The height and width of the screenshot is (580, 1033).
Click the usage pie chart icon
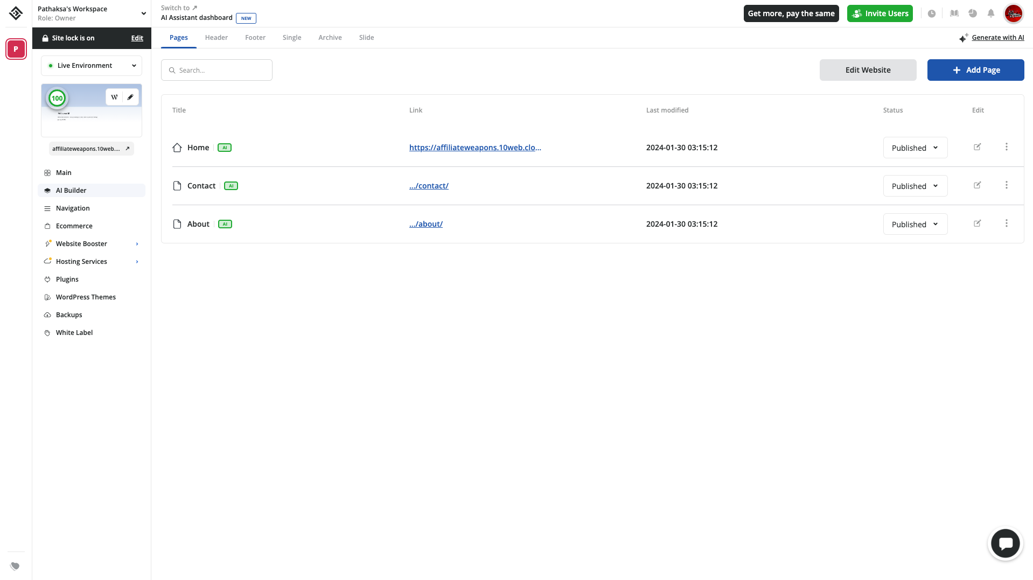pyautogui.click(x=973, y=13)
